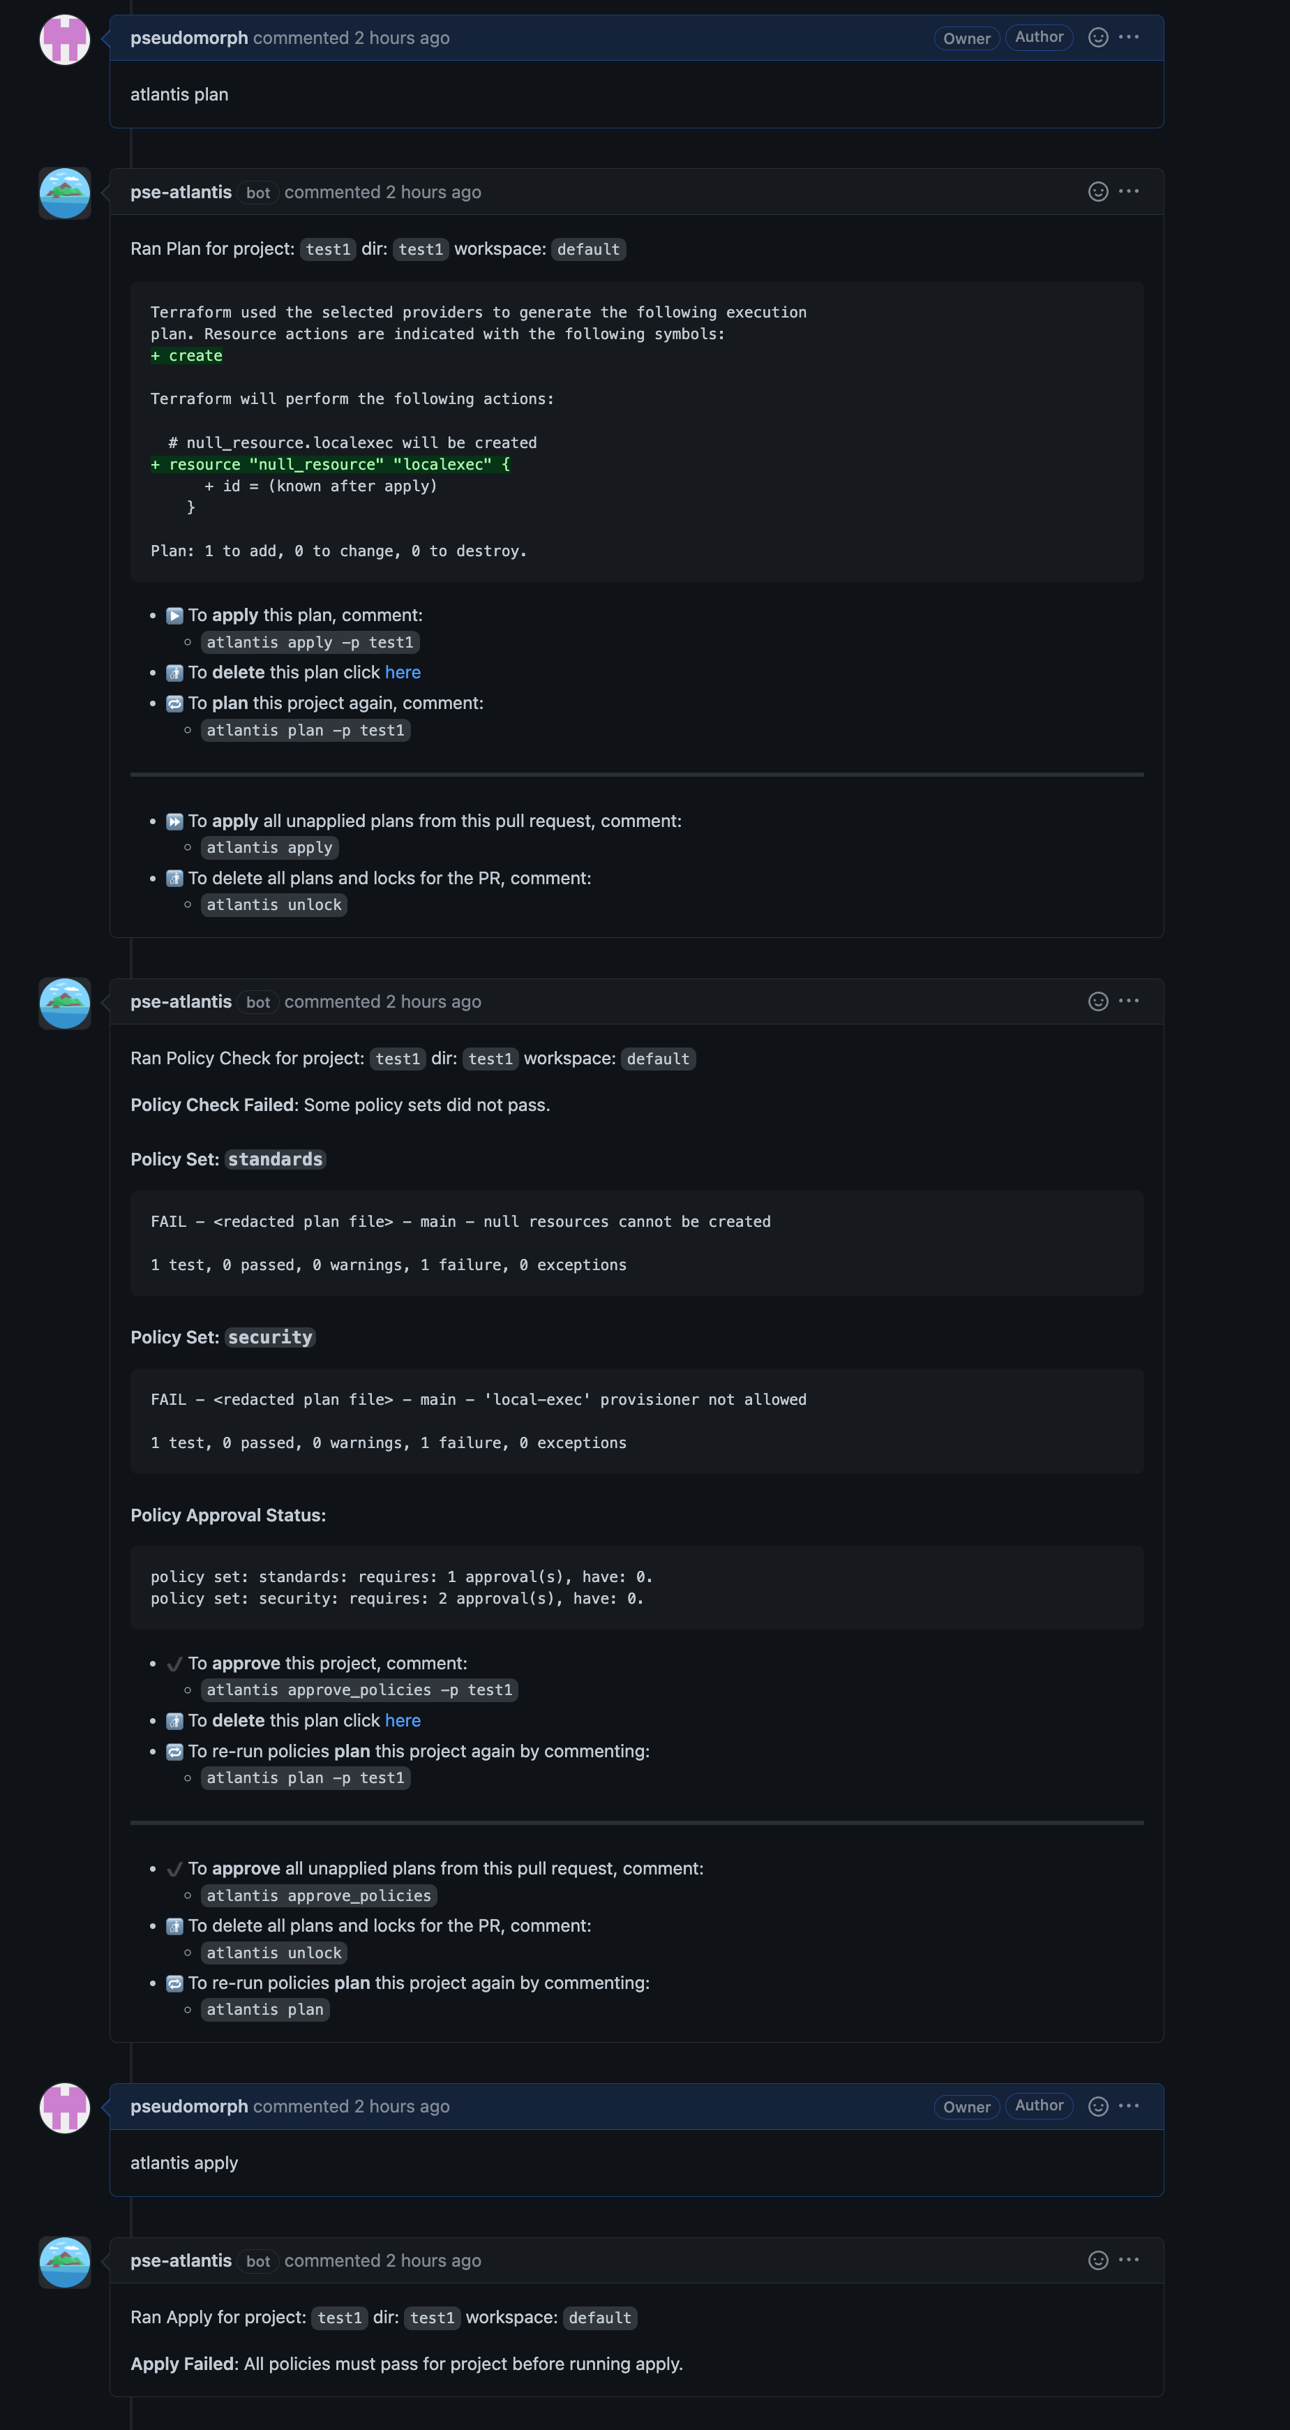This screenshot has height=2430, width=1290.
Task: Click pseudomorph avatar on first comment
Action: point(64,40)
